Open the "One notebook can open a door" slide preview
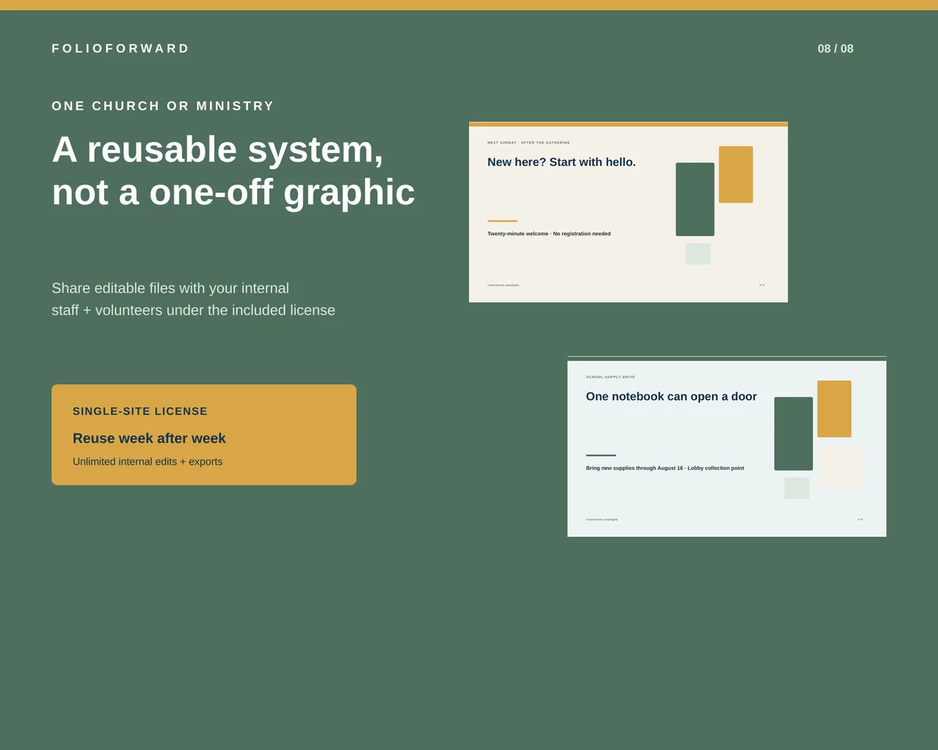 tap(727, 447)
